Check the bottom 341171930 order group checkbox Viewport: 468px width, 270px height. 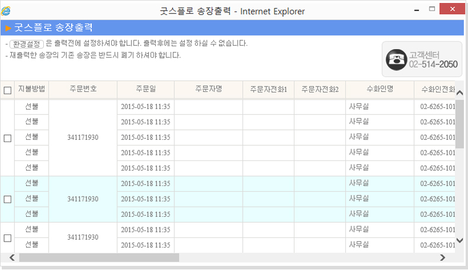tap(8, 238)
